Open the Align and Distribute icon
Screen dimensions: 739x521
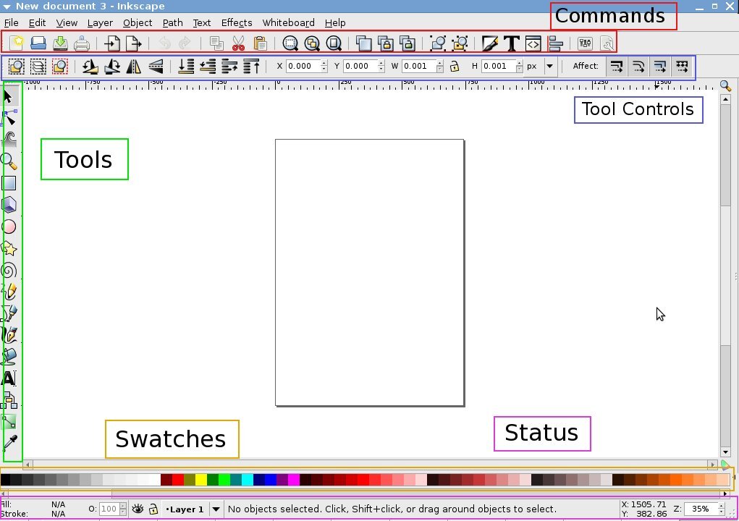coord(556,43)
